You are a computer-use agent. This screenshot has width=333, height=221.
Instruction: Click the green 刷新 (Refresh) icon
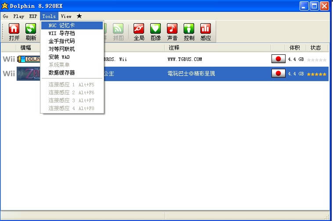pos(31,29)
